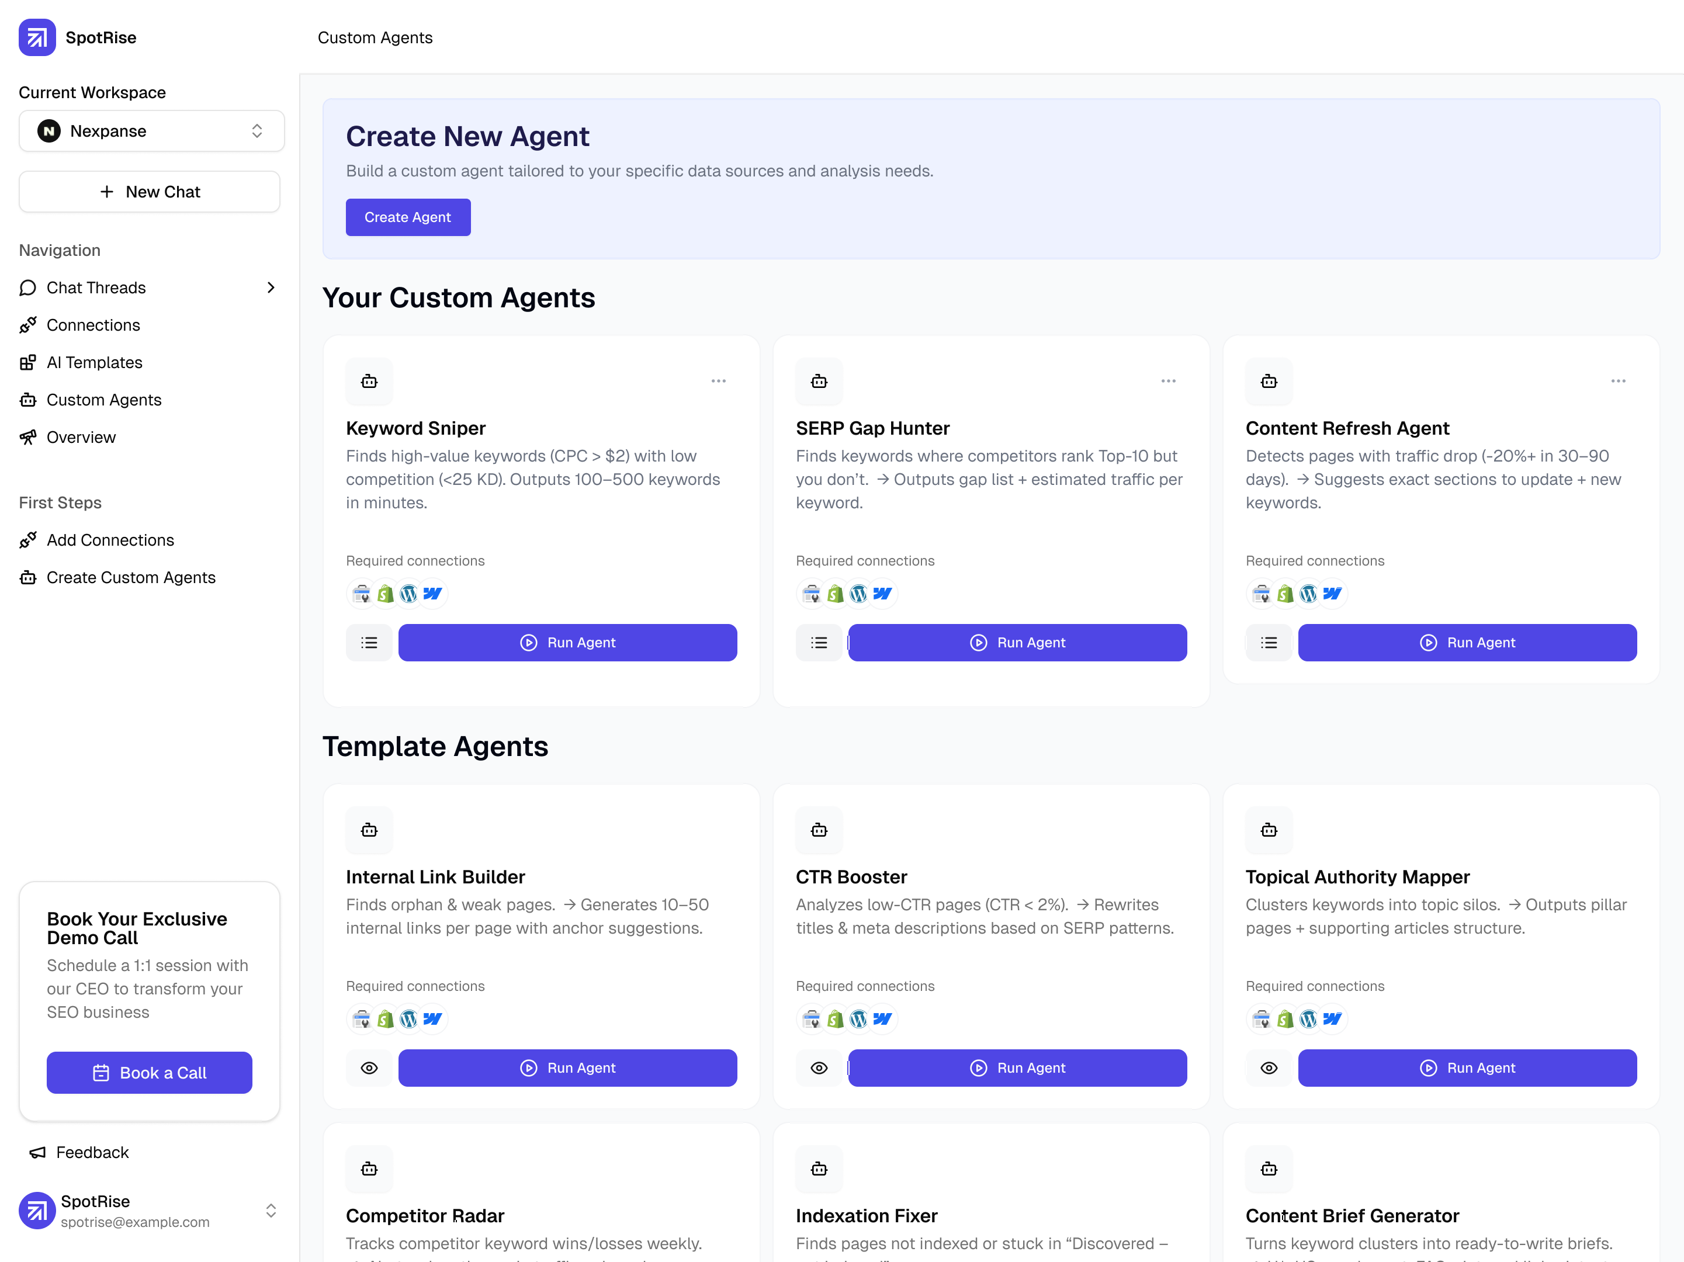Open the Nexpanse workspace dropdown
The image size is (1684, 1262).
click(151, 131)
